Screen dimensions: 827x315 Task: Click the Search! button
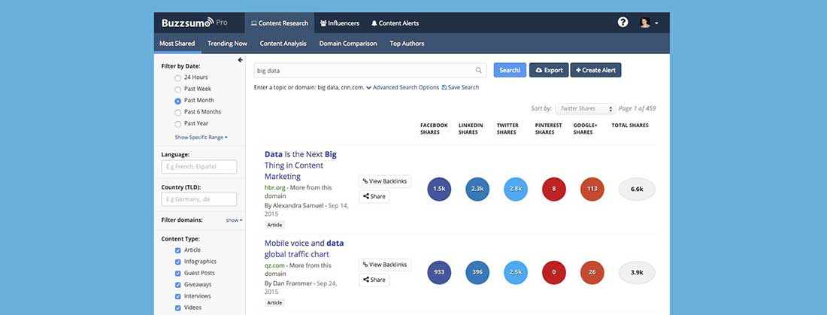pos(510,70)
